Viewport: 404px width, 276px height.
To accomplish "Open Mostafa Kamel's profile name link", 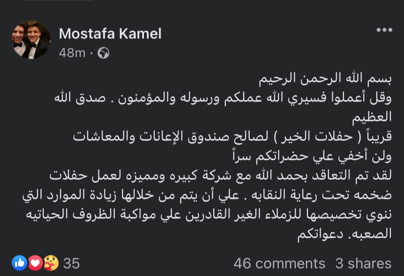I will (x=110, y=34).
